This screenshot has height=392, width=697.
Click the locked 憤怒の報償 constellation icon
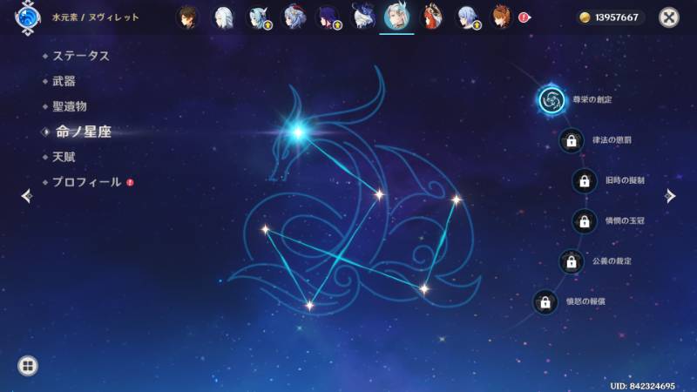545,302
